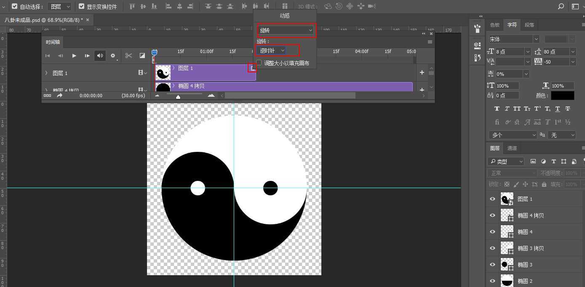Step to the next frame

87,56
